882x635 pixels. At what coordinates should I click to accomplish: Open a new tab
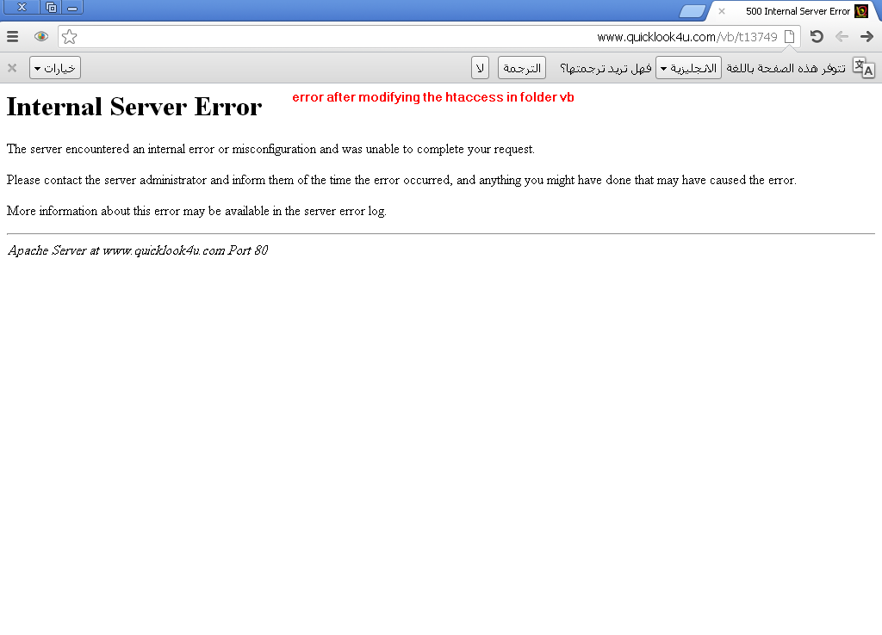pyautogui.click(x=692, y=11)
